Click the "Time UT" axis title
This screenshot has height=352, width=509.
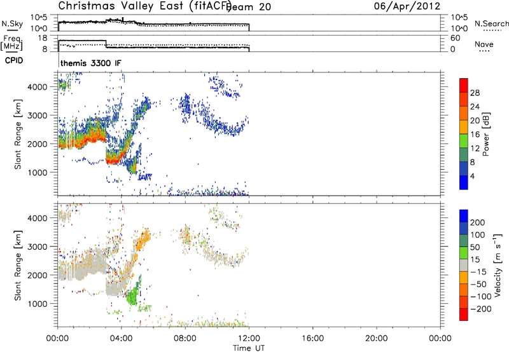click(249, 348)
